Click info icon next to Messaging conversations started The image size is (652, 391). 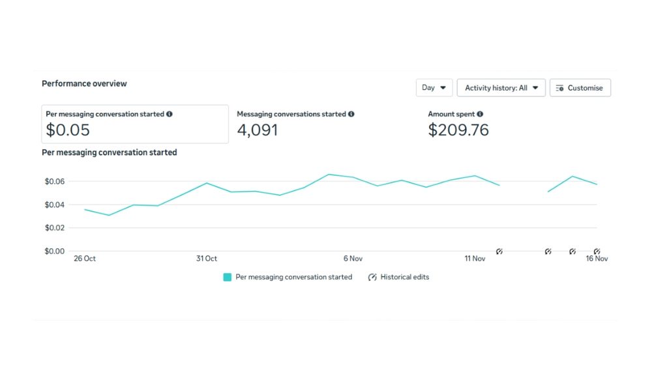(351, 114)
